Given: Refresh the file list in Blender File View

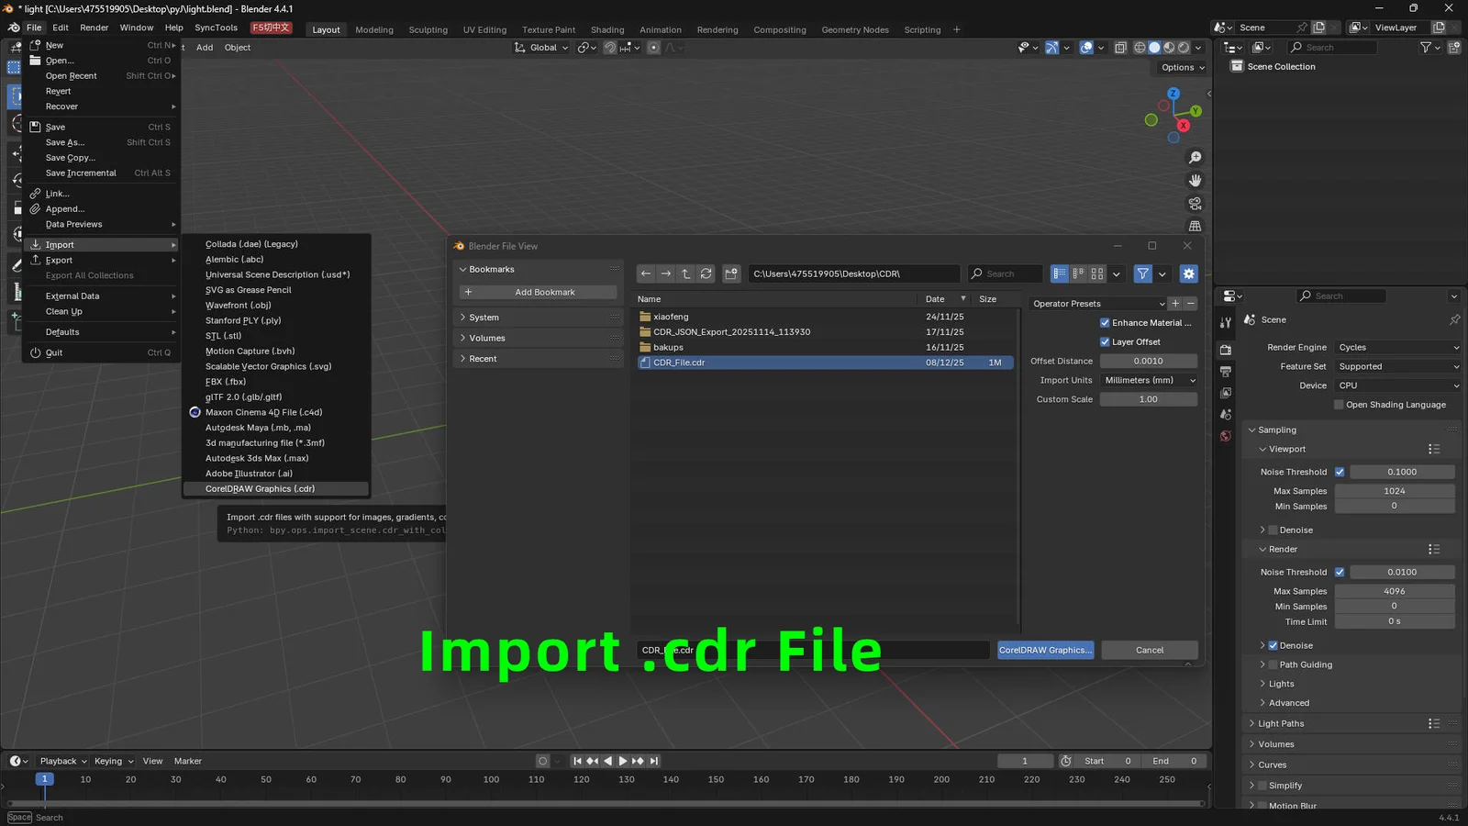Looking at the screenshot, I should 706,273.
